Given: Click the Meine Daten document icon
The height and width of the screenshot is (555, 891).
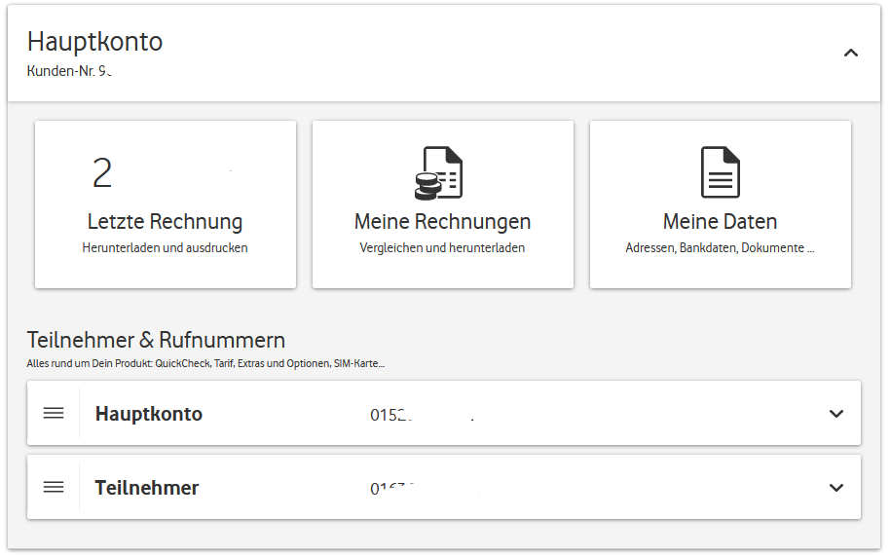Looking at the screenshot, I should tap(721, 173).
